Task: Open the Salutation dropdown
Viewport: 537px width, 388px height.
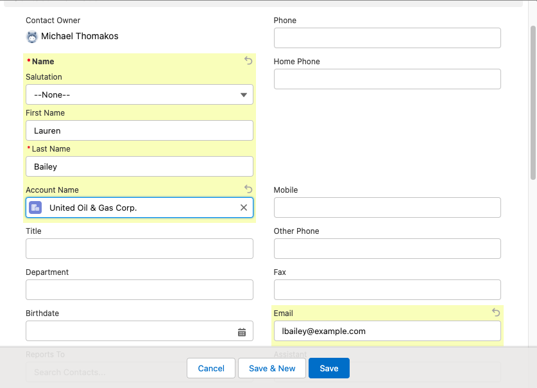Action: tap(139, 94)
